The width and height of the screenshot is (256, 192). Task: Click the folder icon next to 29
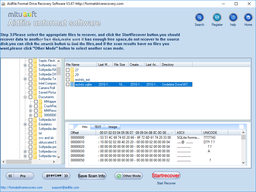click(x=72, y=75)
